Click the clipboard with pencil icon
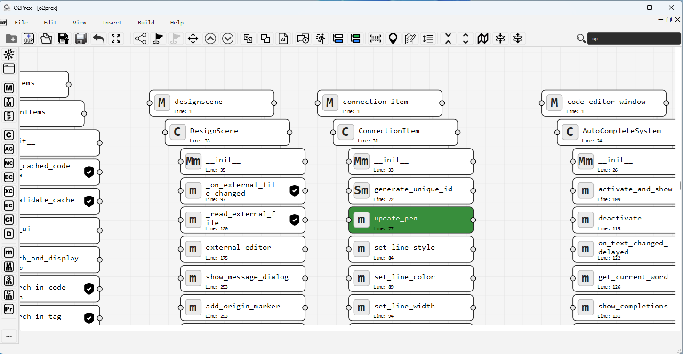This screenshot has height=354, width=683. 410,39
